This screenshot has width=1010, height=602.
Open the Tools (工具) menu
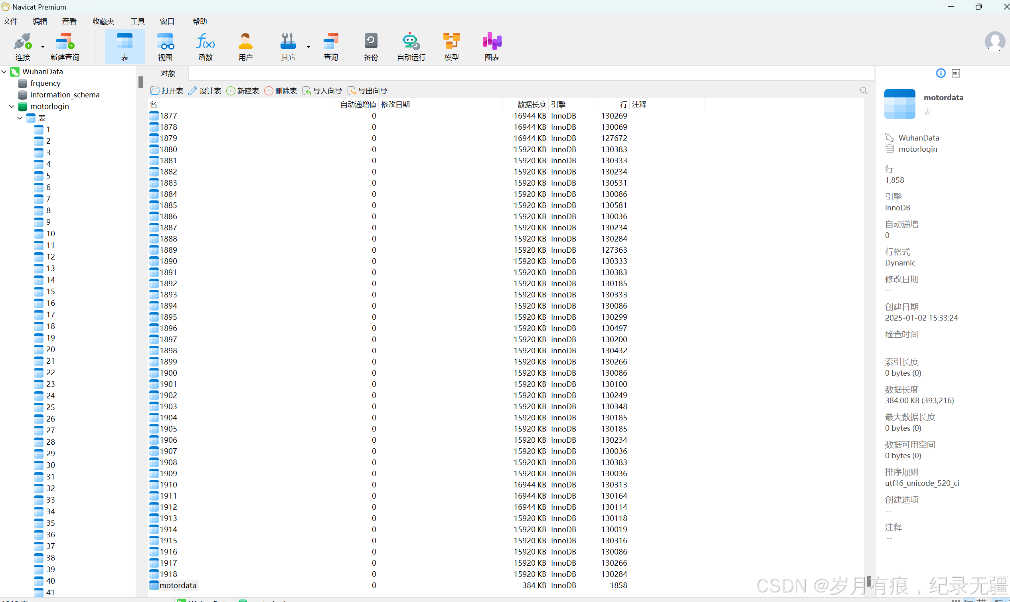coord(137,21)
